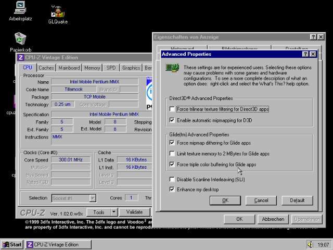
Task: Click the Family value field showing 5
Action: (62, 122)
